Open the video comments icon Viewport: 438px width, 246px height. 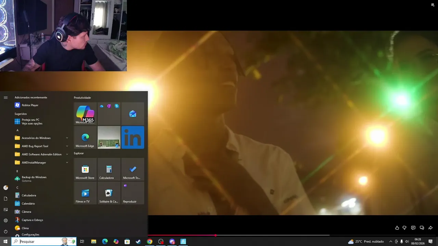pyautogui.click(x=413, y=228)
